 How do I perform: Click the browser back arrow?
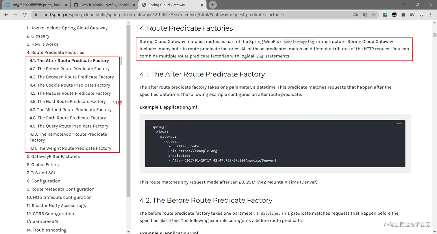pyautogui.click(x=6, y=15)
